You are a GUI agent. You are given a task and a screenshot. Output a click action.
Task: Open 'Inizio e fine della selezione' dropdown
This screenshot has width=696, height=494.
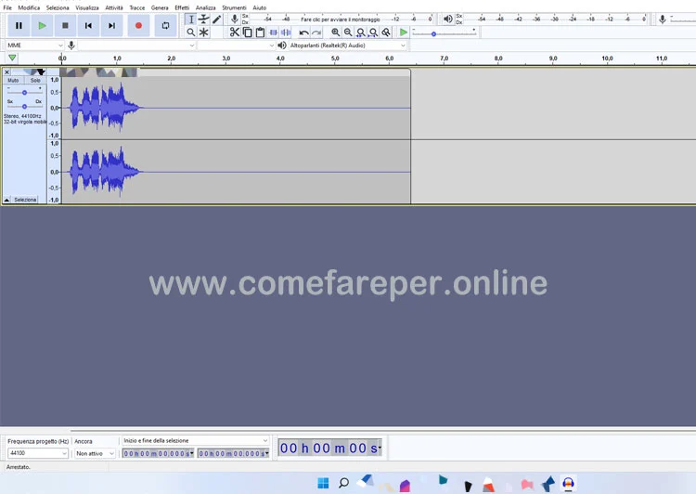196,441
